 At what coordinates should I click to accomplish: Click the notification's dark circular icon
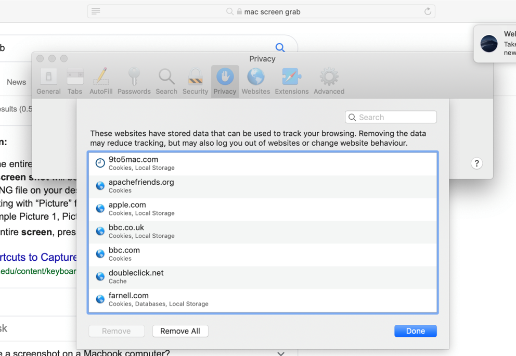click(489, 44)
